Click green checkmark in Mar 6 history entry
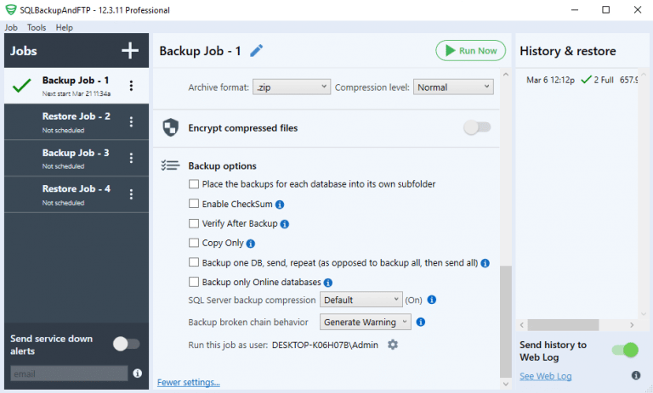 coord(586,80)
